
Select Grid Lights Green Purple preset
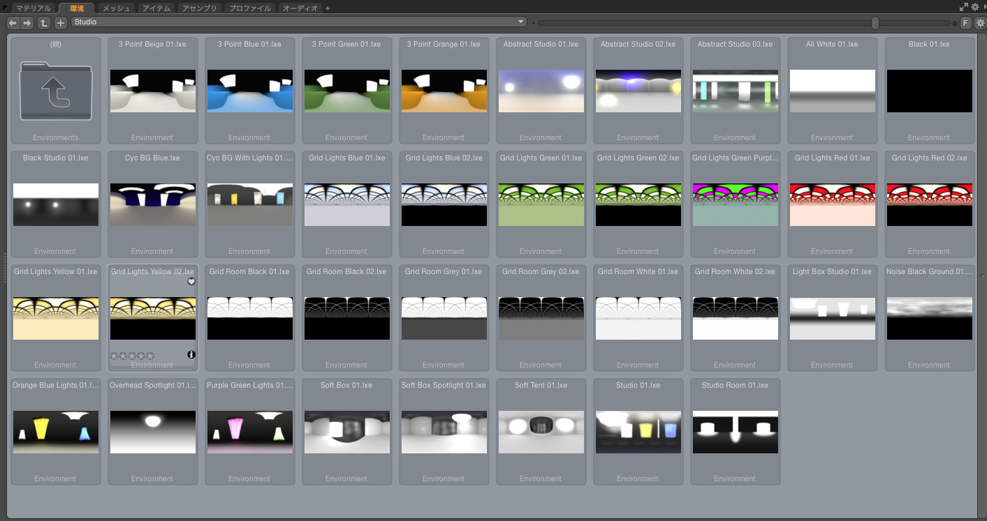tap(735, 204)
